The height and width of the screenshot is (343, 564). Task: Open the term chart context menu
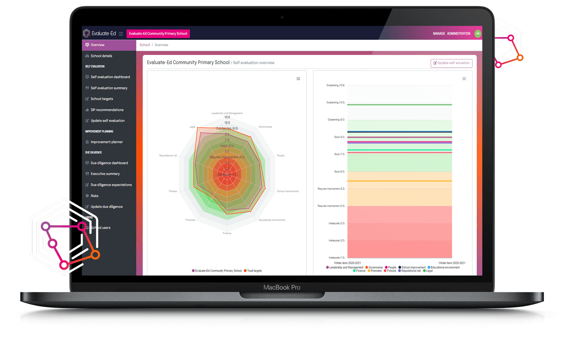coord(464,79)
